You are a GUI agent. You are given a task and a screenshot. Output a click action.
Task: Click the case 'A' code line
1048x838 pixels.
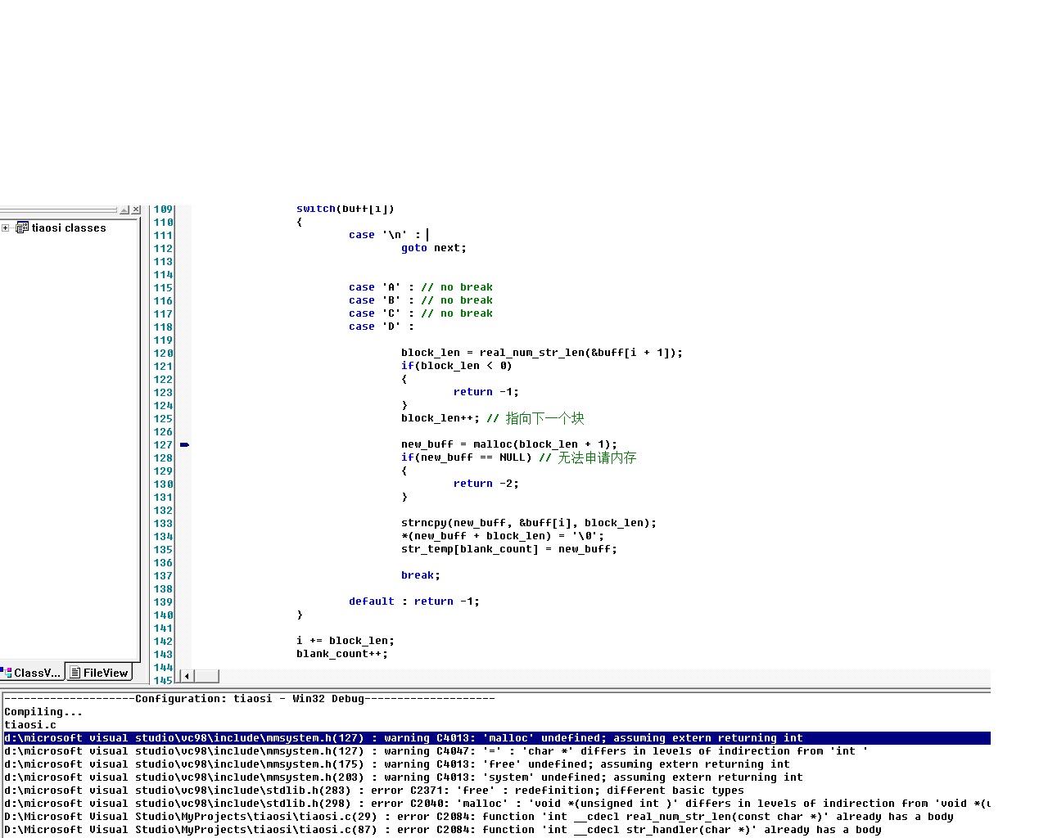pos(420,287)
